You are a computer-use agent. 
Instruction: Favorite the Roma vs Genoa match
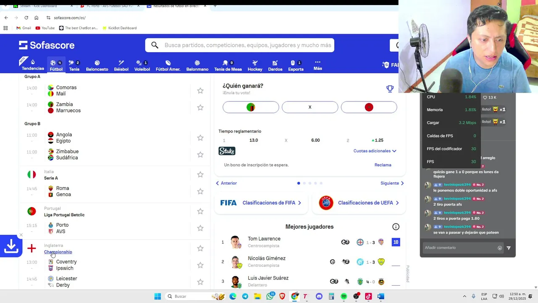coord(200,191)
